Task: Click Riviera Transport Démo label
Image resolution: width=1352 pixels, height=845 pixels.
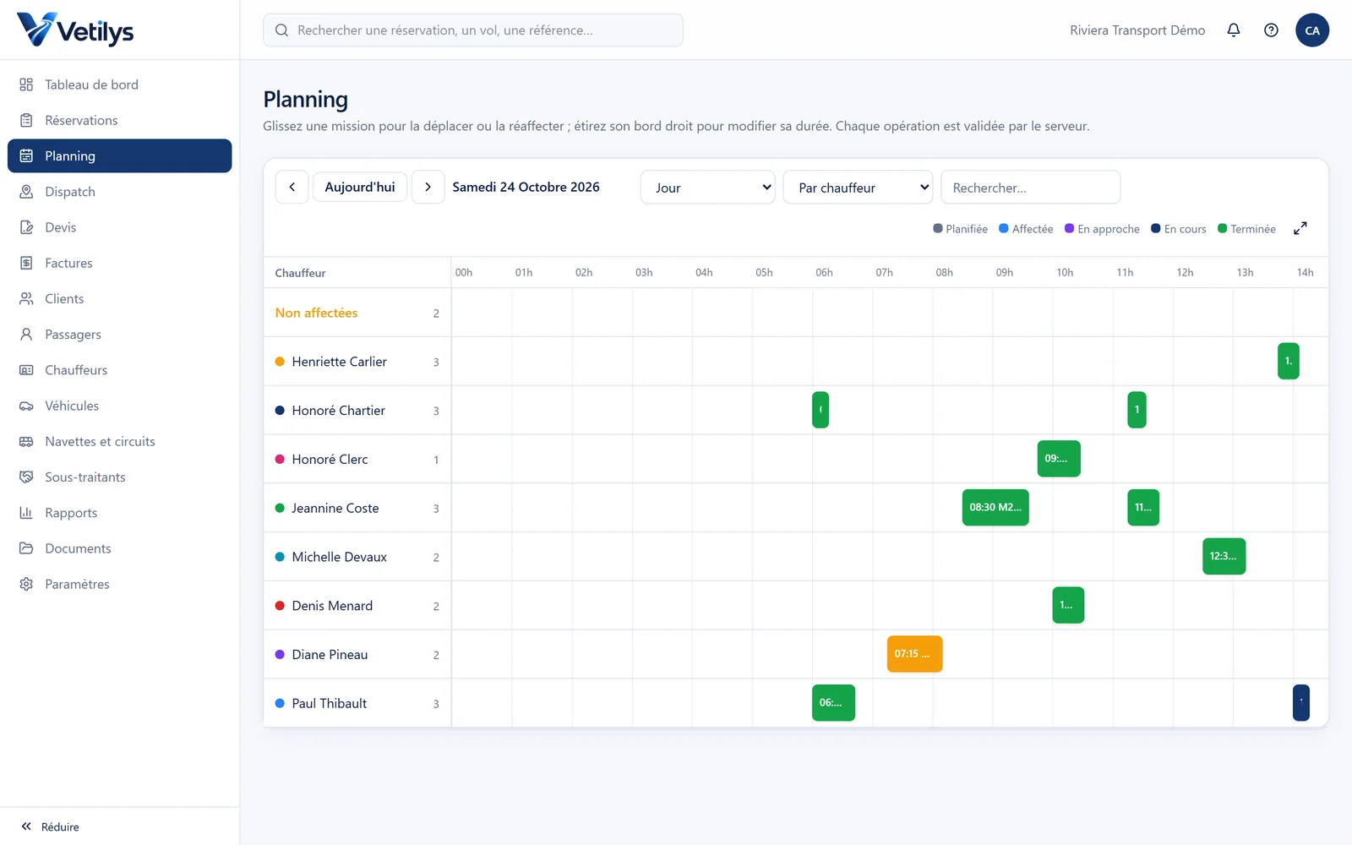Action: click(1137, 30)
